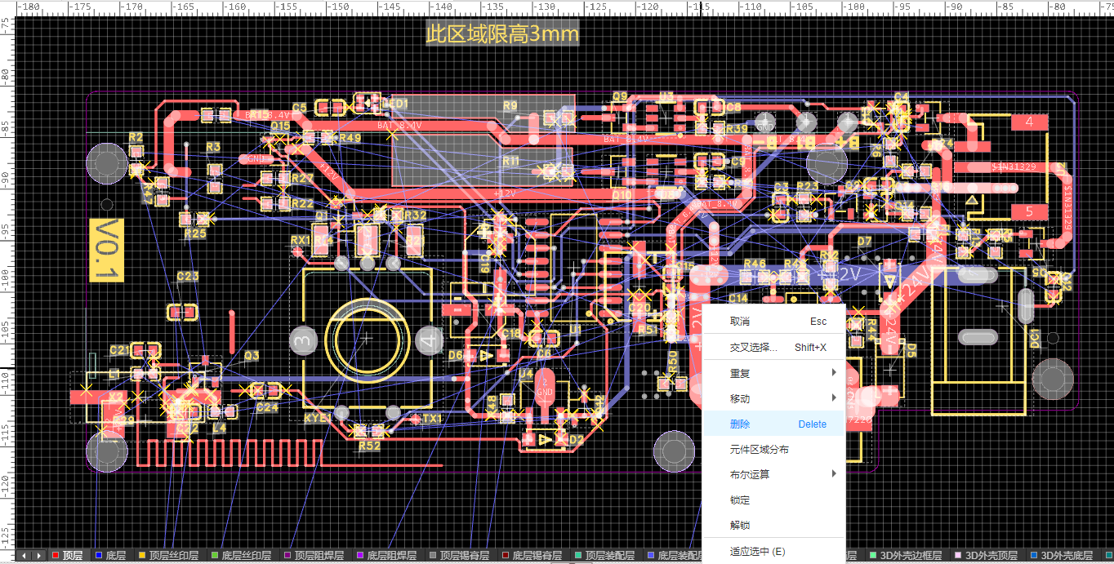Choose 锁定 in the context menu
1114x564 pixels.
click(x=740, y=500)
